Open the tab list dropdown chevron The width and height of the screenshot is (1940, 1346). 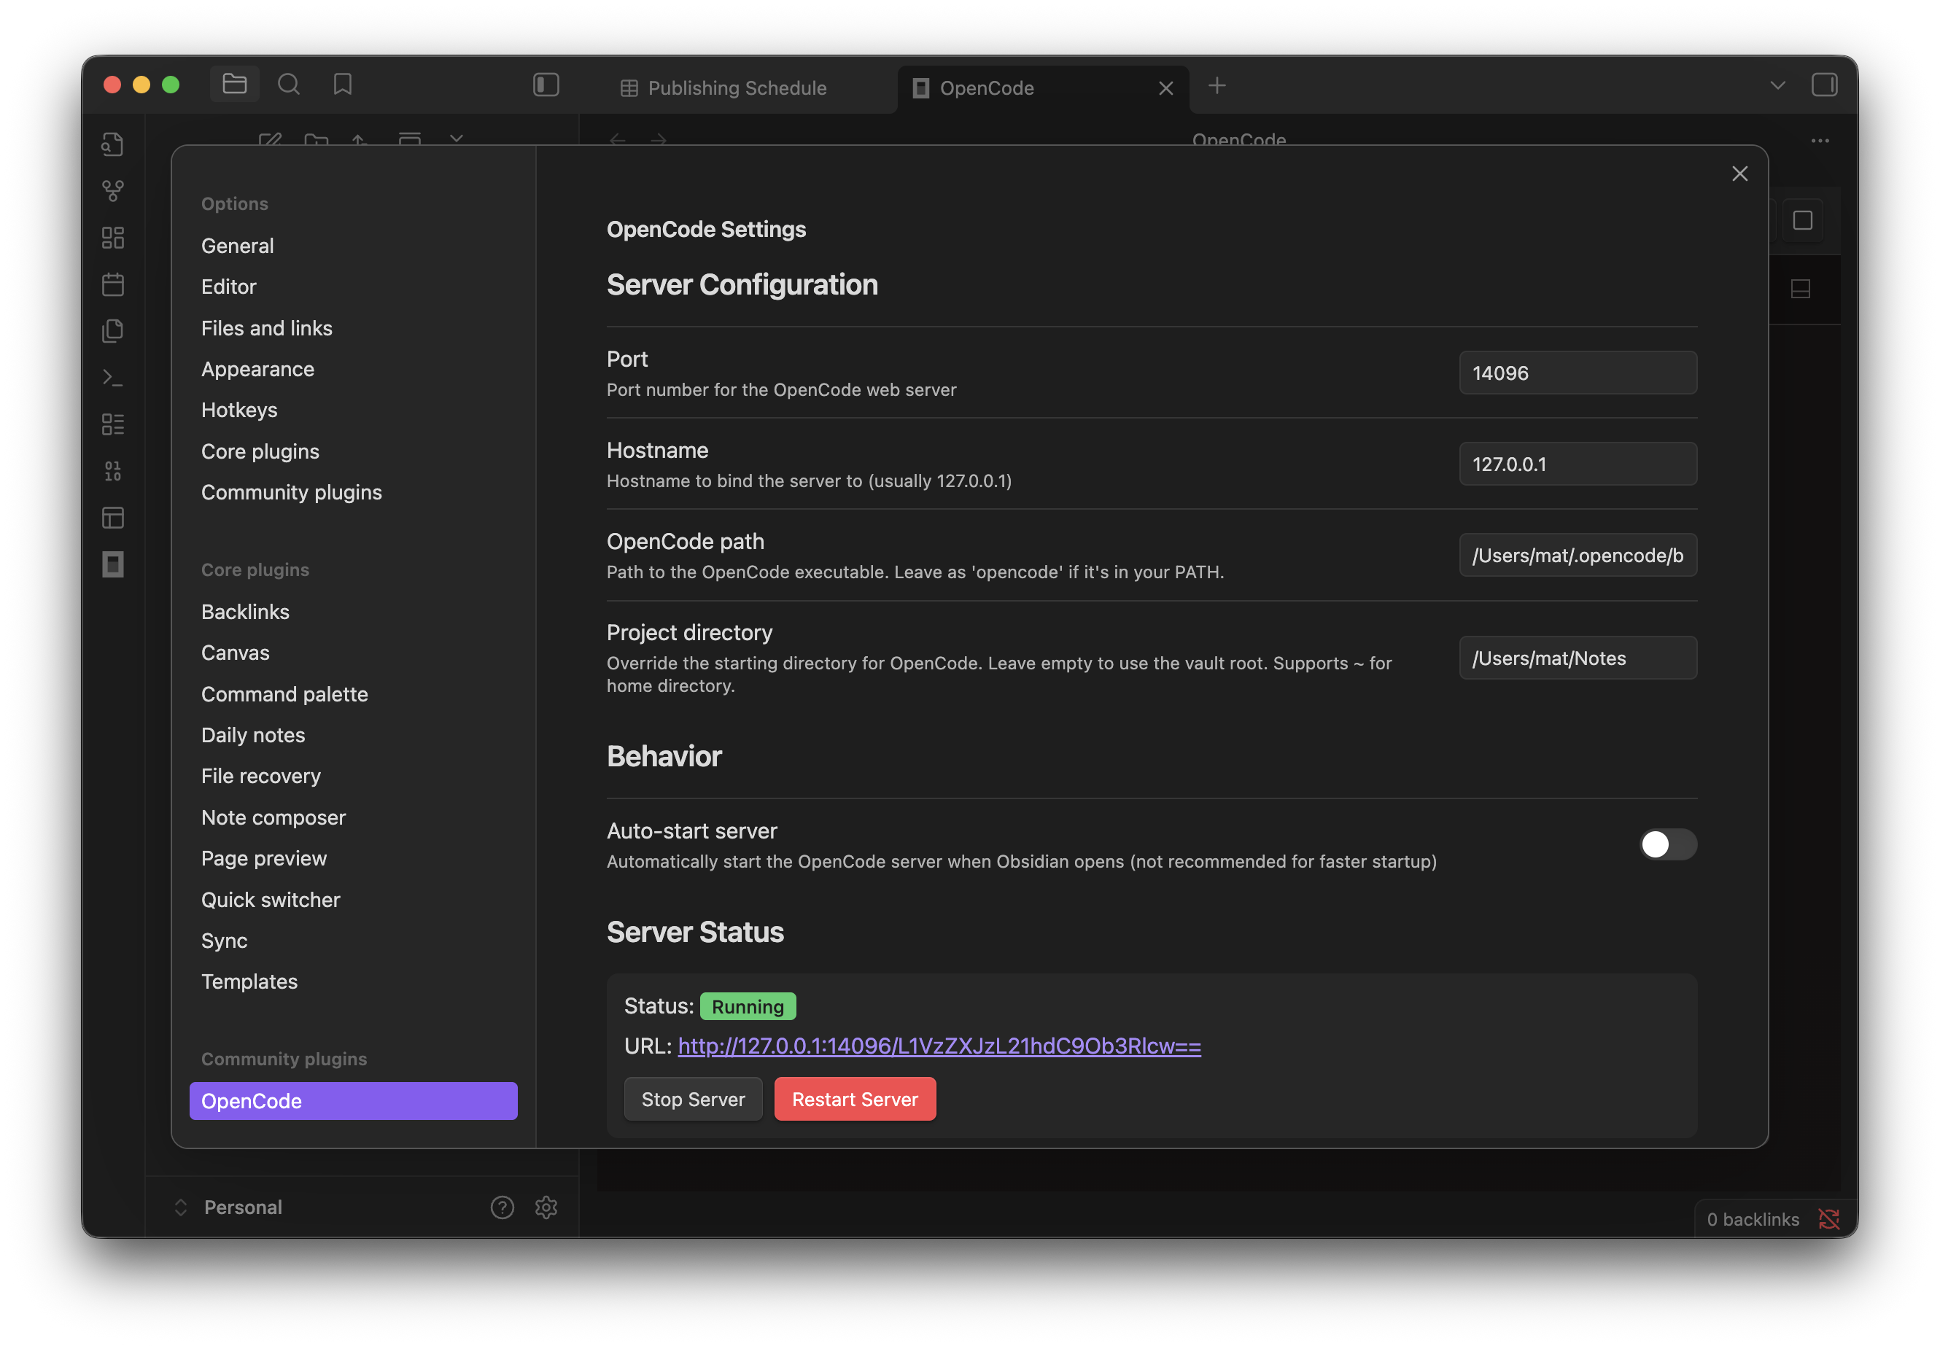tap(1777, 85)
